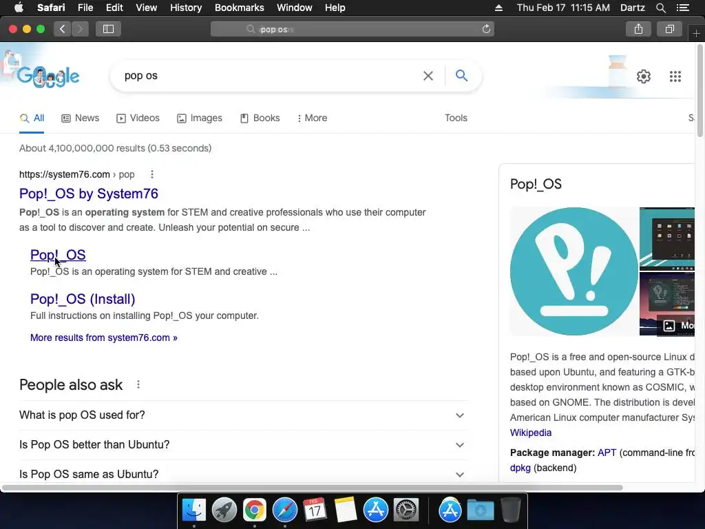Screen dimensions: 705x529
Task: Open the Google apps grid icon
Action: pyautogui.click(x=675, y=76)
